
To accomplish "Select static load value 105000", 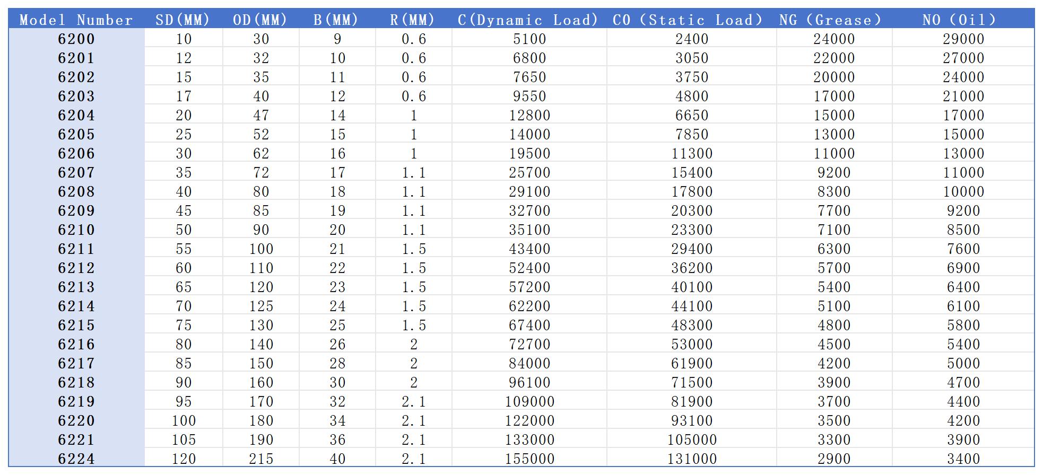I will tap(692, 440).
